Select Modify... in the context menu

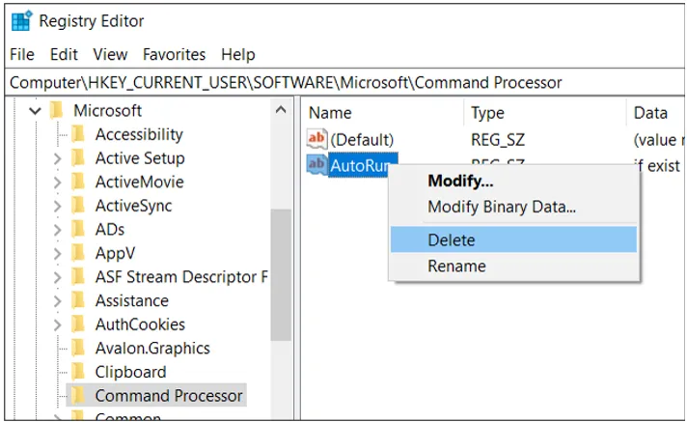point(460,181)
